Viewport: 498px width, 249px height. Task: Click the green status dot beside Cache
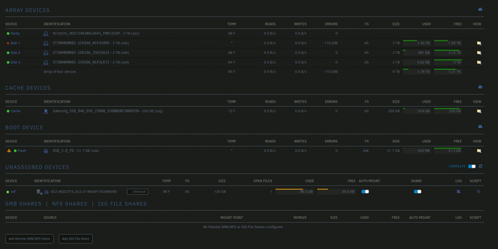point(8,111)
